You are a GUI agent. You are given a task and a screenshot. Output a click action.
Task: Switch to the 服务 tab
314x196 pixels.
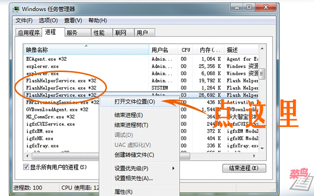(78, 33)
